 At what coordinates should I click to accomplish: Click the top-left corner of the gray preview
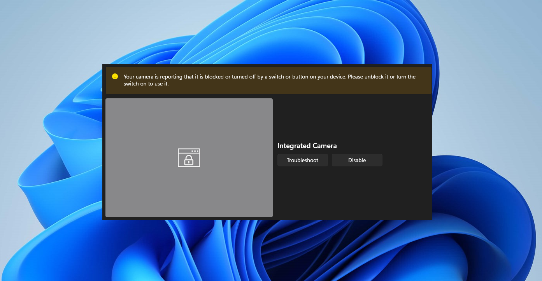tap(109, 102)
